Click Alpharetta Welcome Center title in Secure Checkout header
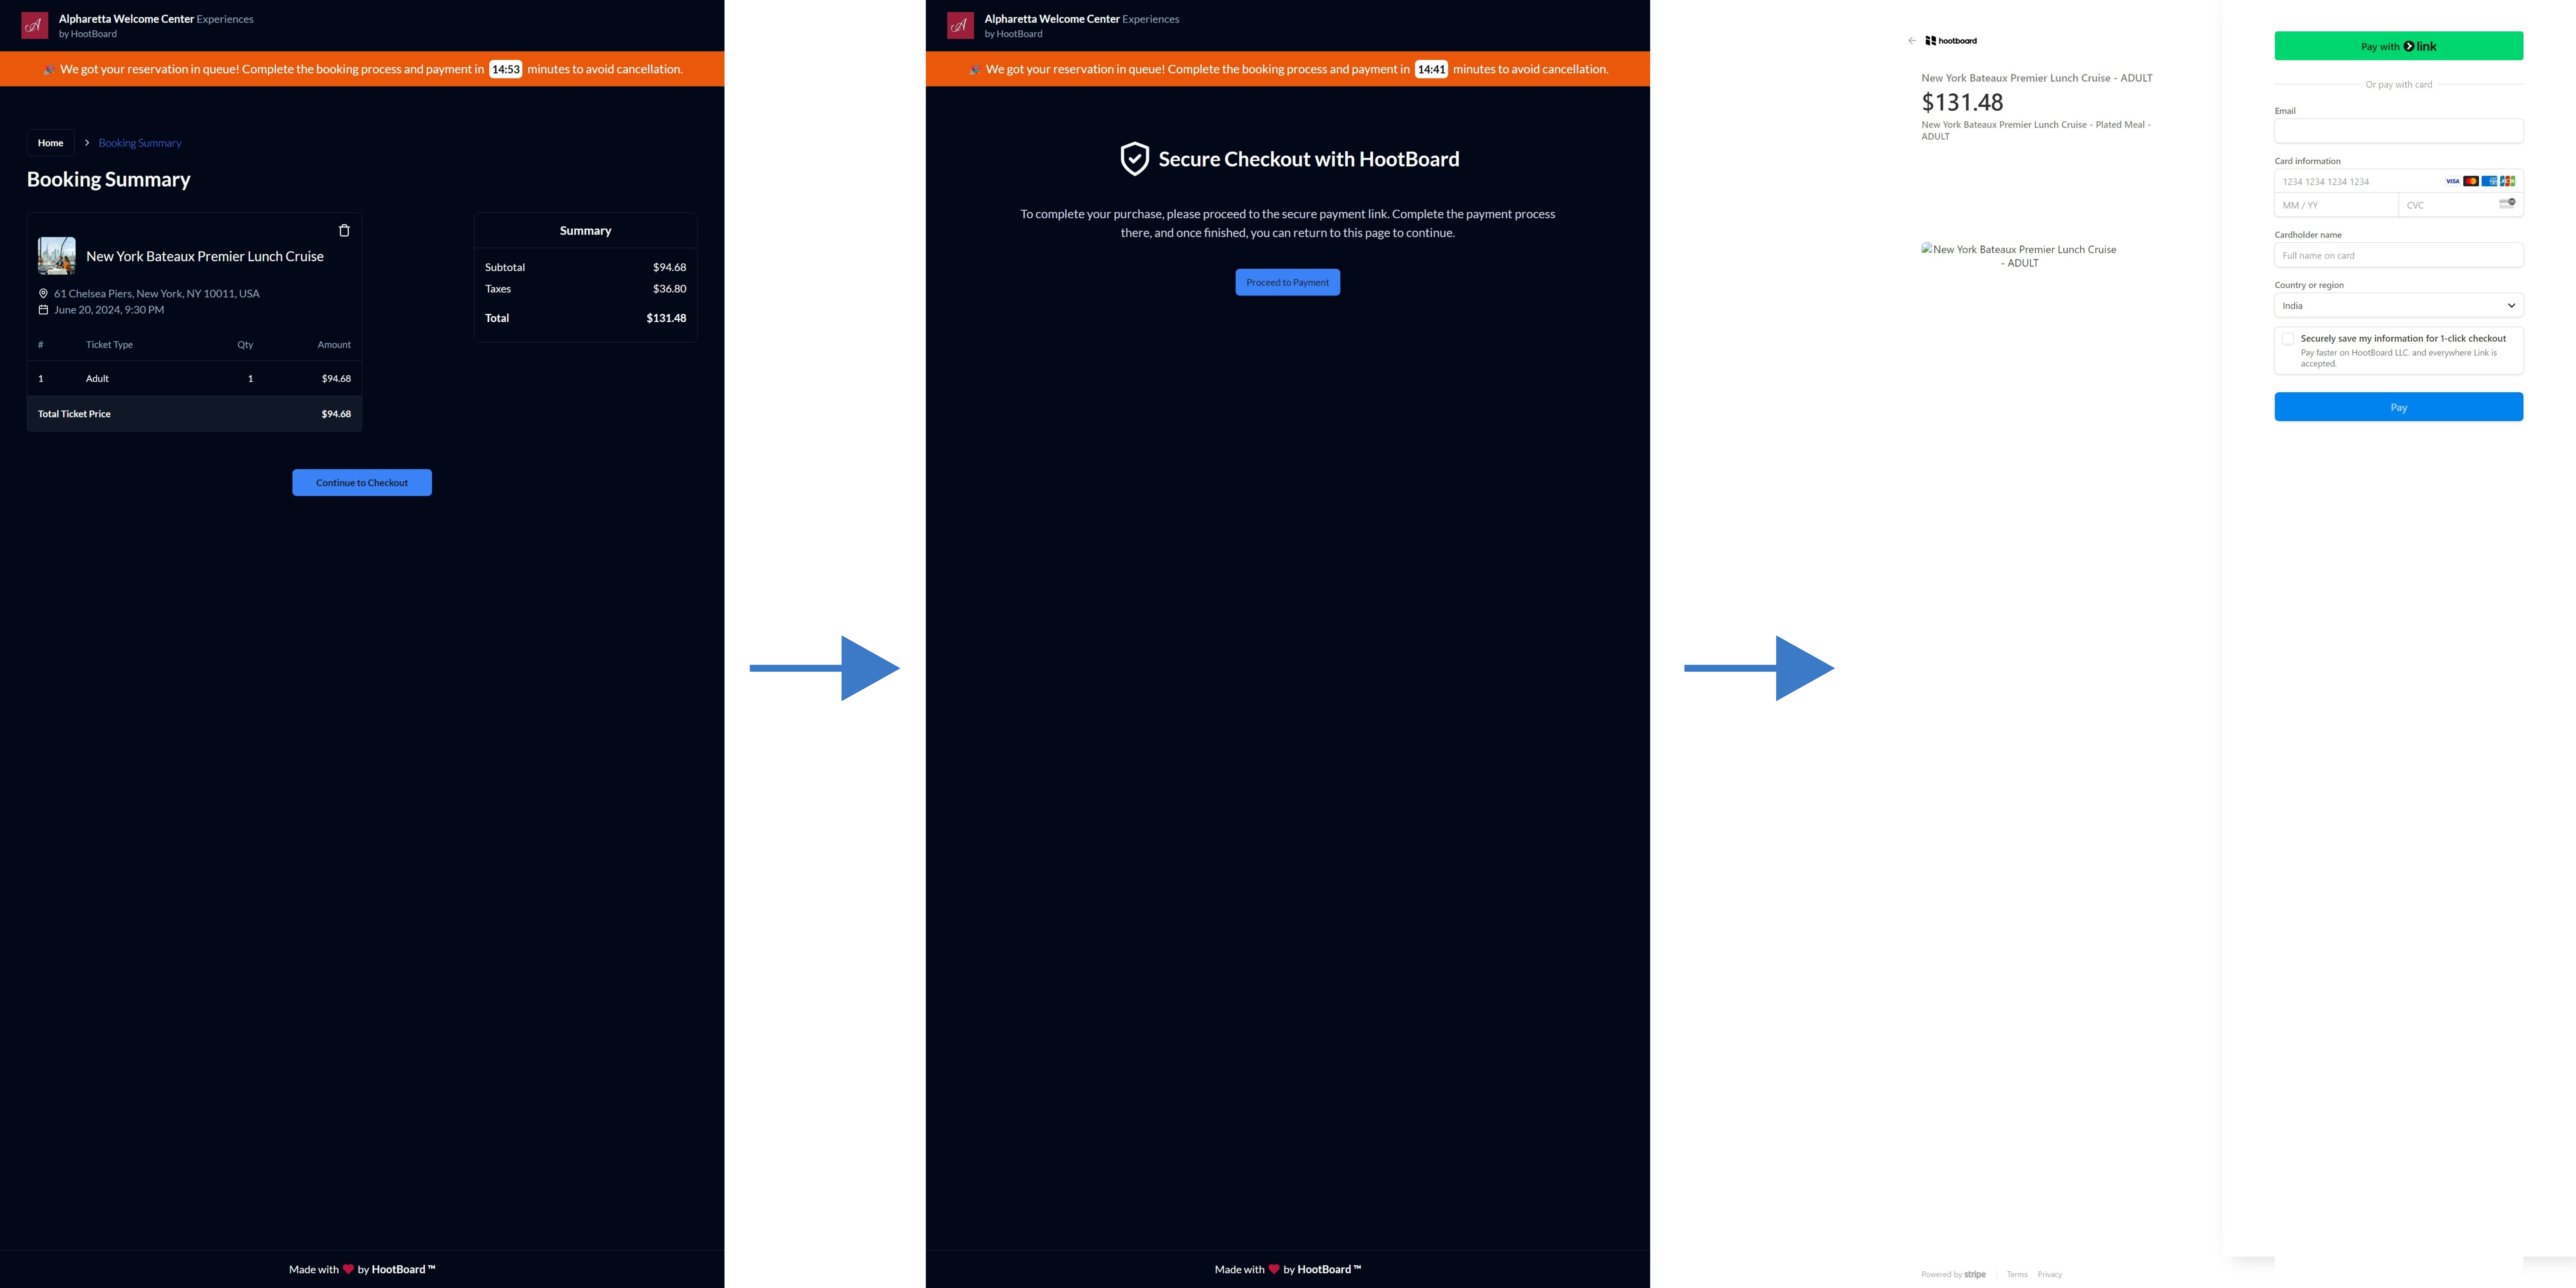2576x1288 pixels. (x=1052, y=19)
